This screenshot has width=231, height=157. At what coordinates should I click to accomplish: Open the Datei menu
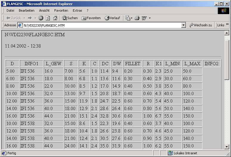pyautogui.click(x=10, y=10)
